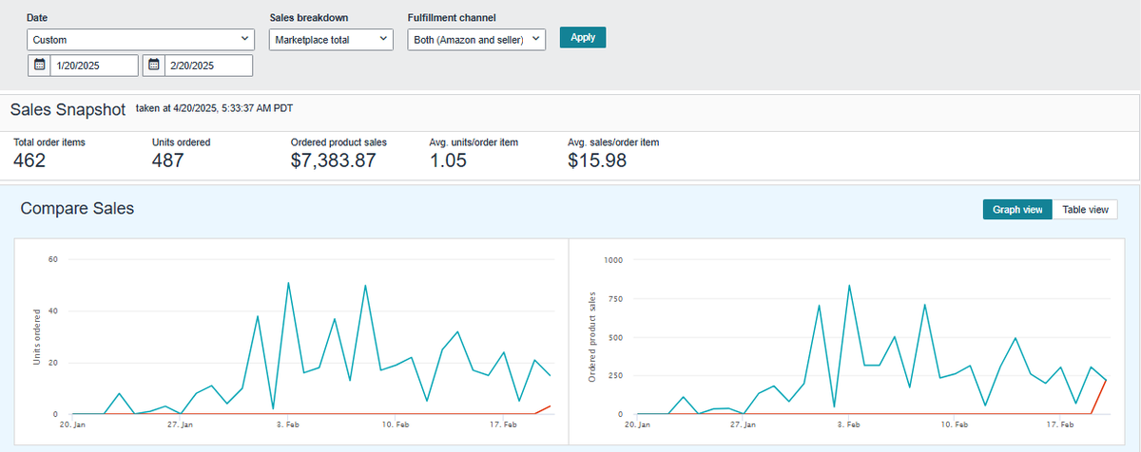Click the Apply button
Image resolution: width=1141 pixels, height=452 pixels.
[583, 37]
